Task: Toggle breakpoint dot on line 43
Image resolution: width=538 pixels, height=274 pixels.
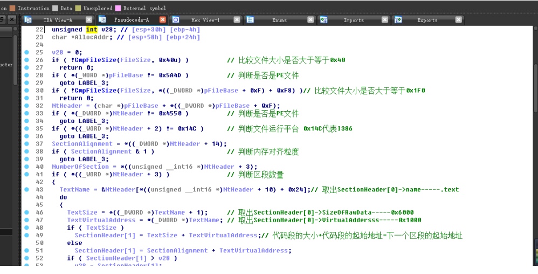Action: pos(27,189)
